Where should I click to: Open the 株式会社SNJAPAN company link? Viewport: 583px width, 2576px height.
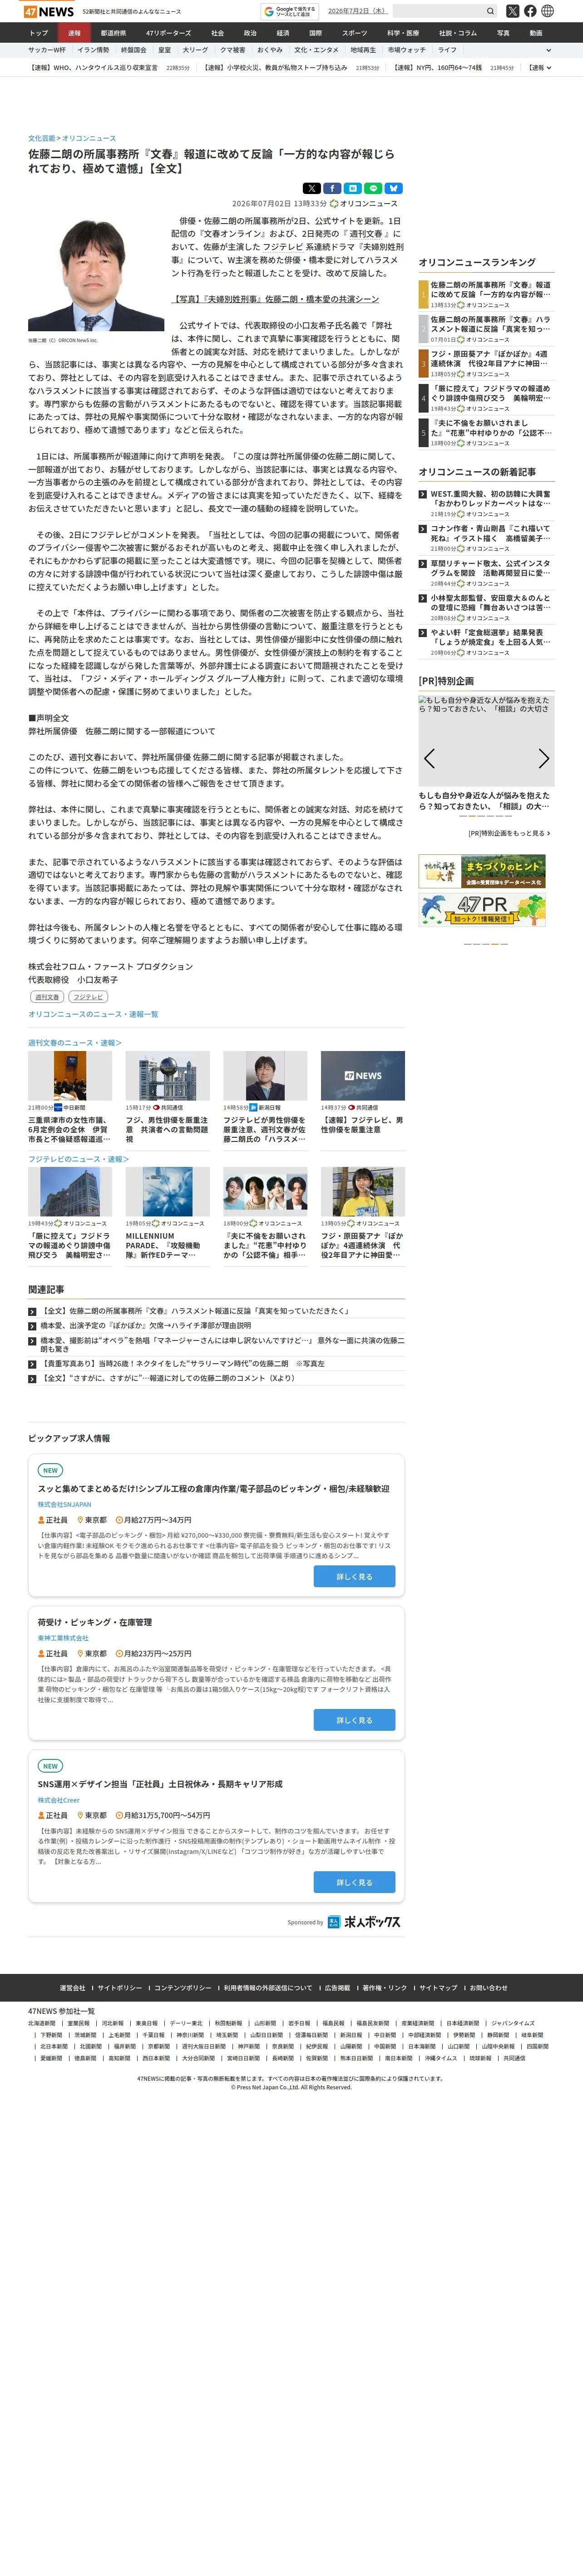[x=64, y=1504]
